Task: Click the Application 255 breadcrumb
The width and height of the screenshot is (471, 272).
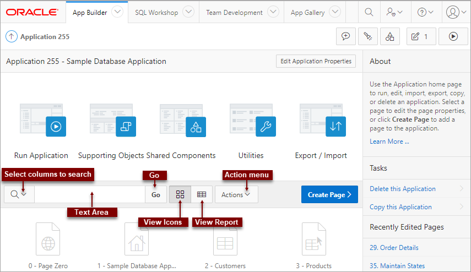Action: (x=45, y=37)
